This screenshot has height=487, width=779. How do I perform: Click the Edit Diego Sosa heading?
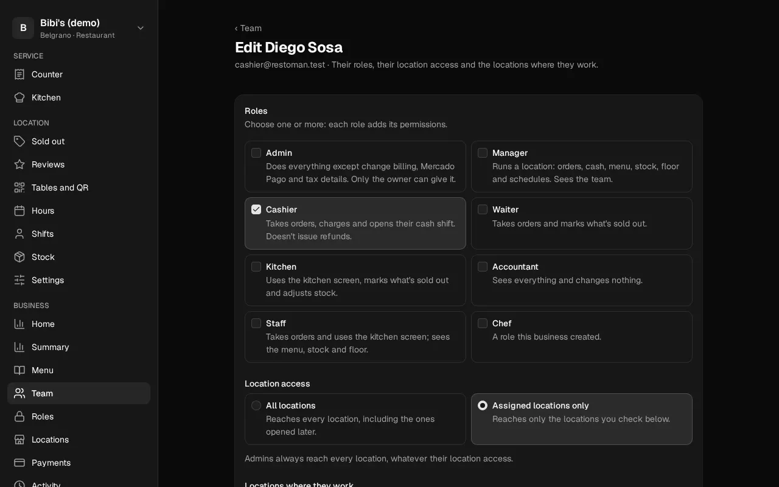(288, 47)
